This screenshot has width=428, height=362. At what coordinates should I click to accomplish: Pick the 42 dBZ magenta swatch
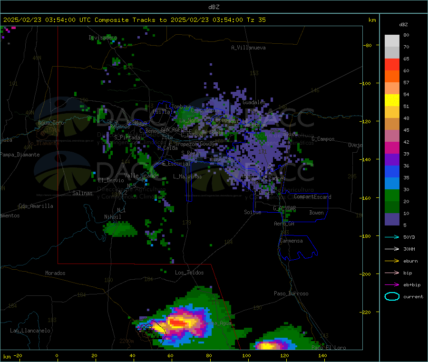[x=392, y=147]
